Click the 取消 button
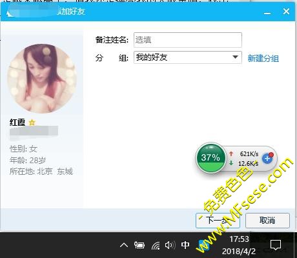The image size is (297, 258). (x=267, y=221)
